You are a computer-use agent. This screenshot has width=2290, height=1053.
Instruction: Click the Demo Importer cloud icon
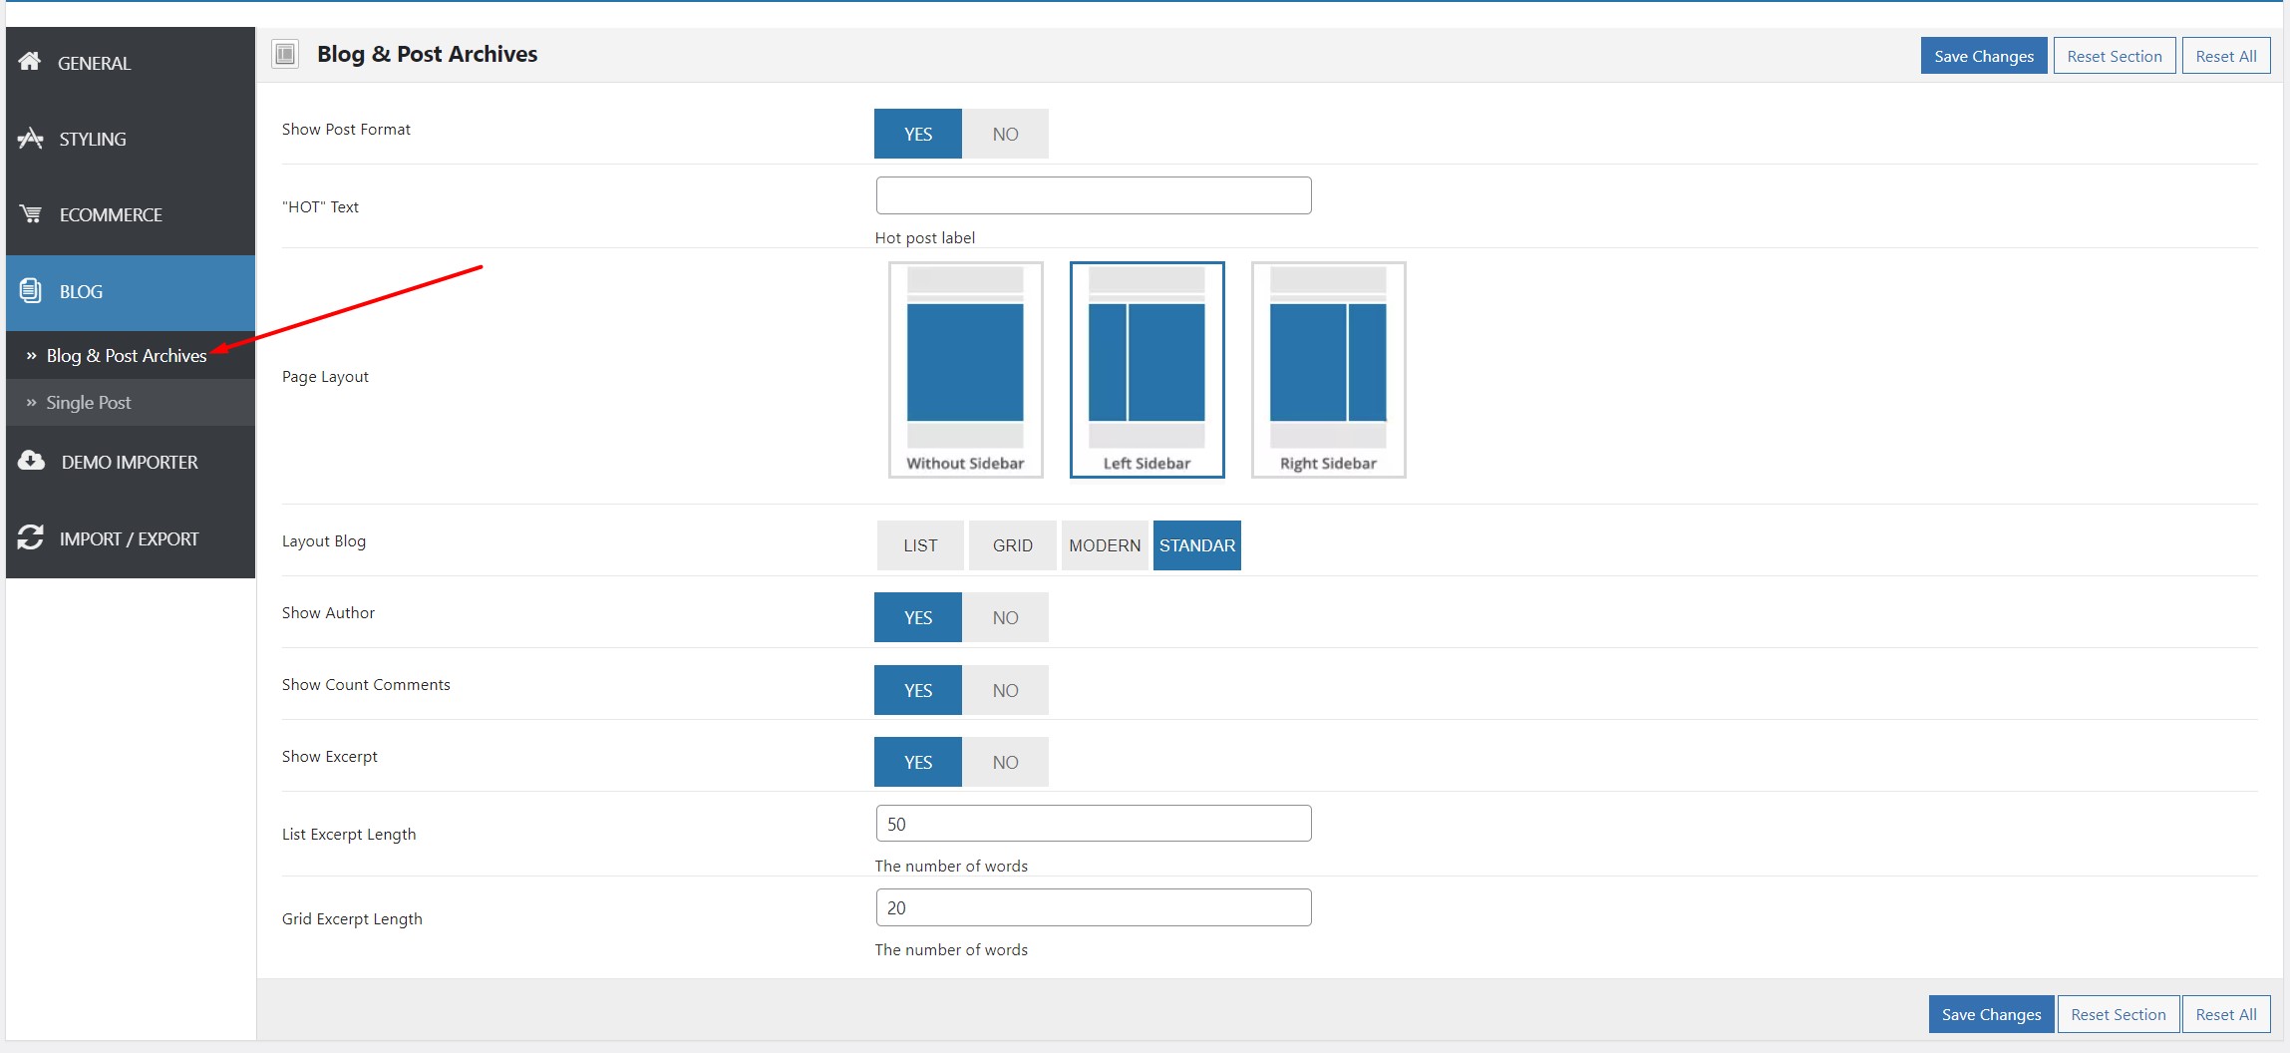[x=31, y=461]
